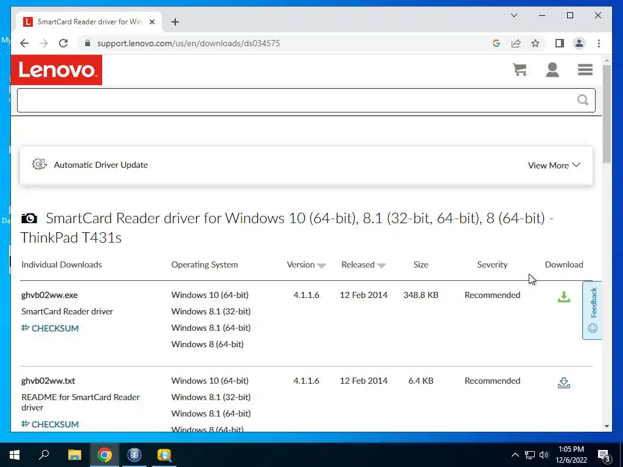Image resolution: width=623 pixels, height=467 pixels.
Task: Go forward in Chrome
Action: click(44, 43)
